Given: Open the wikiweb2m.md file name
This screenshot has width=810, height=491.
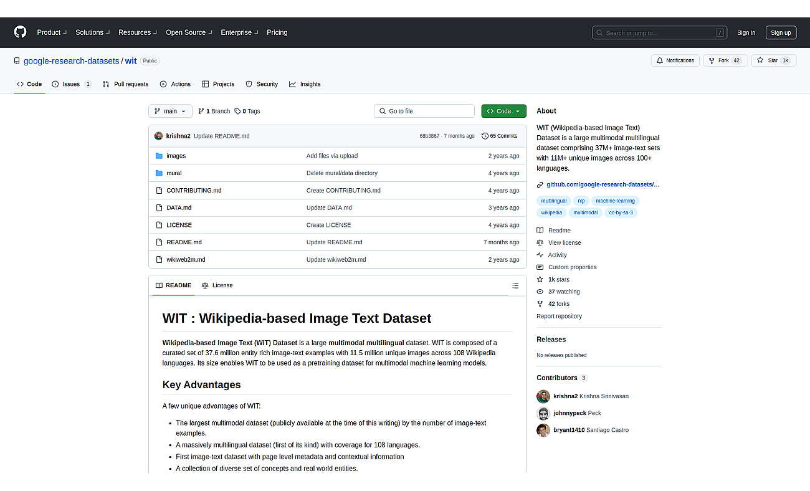Looking at the screenshot, I should click(x=186, y=260).
